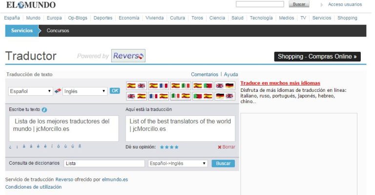Open the Acceso usuarios link
The height and width of the screenshot is (195, 375).
coord(345,4)
